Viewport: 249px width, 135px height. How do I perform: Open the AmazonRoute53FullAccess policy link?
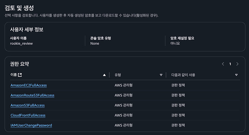coord(33,95)
